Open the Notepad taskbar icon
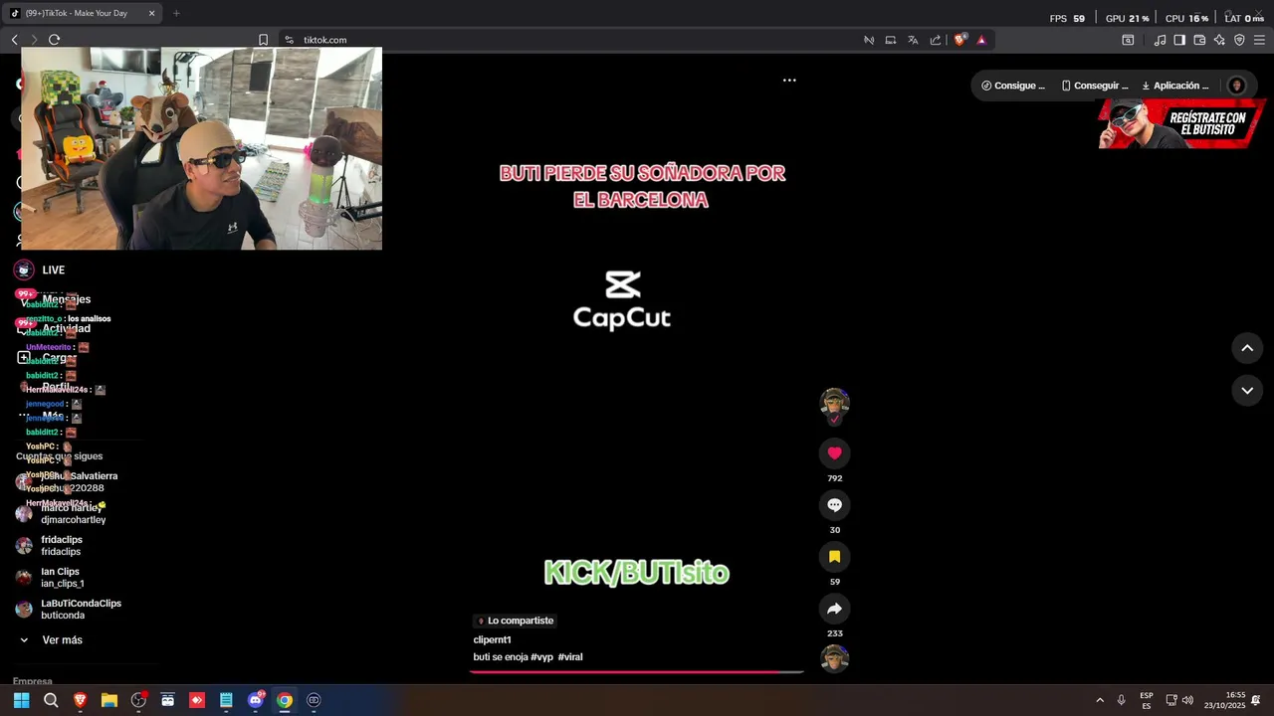The width and height of the screenshot is (1274, 716). (226, 700)
